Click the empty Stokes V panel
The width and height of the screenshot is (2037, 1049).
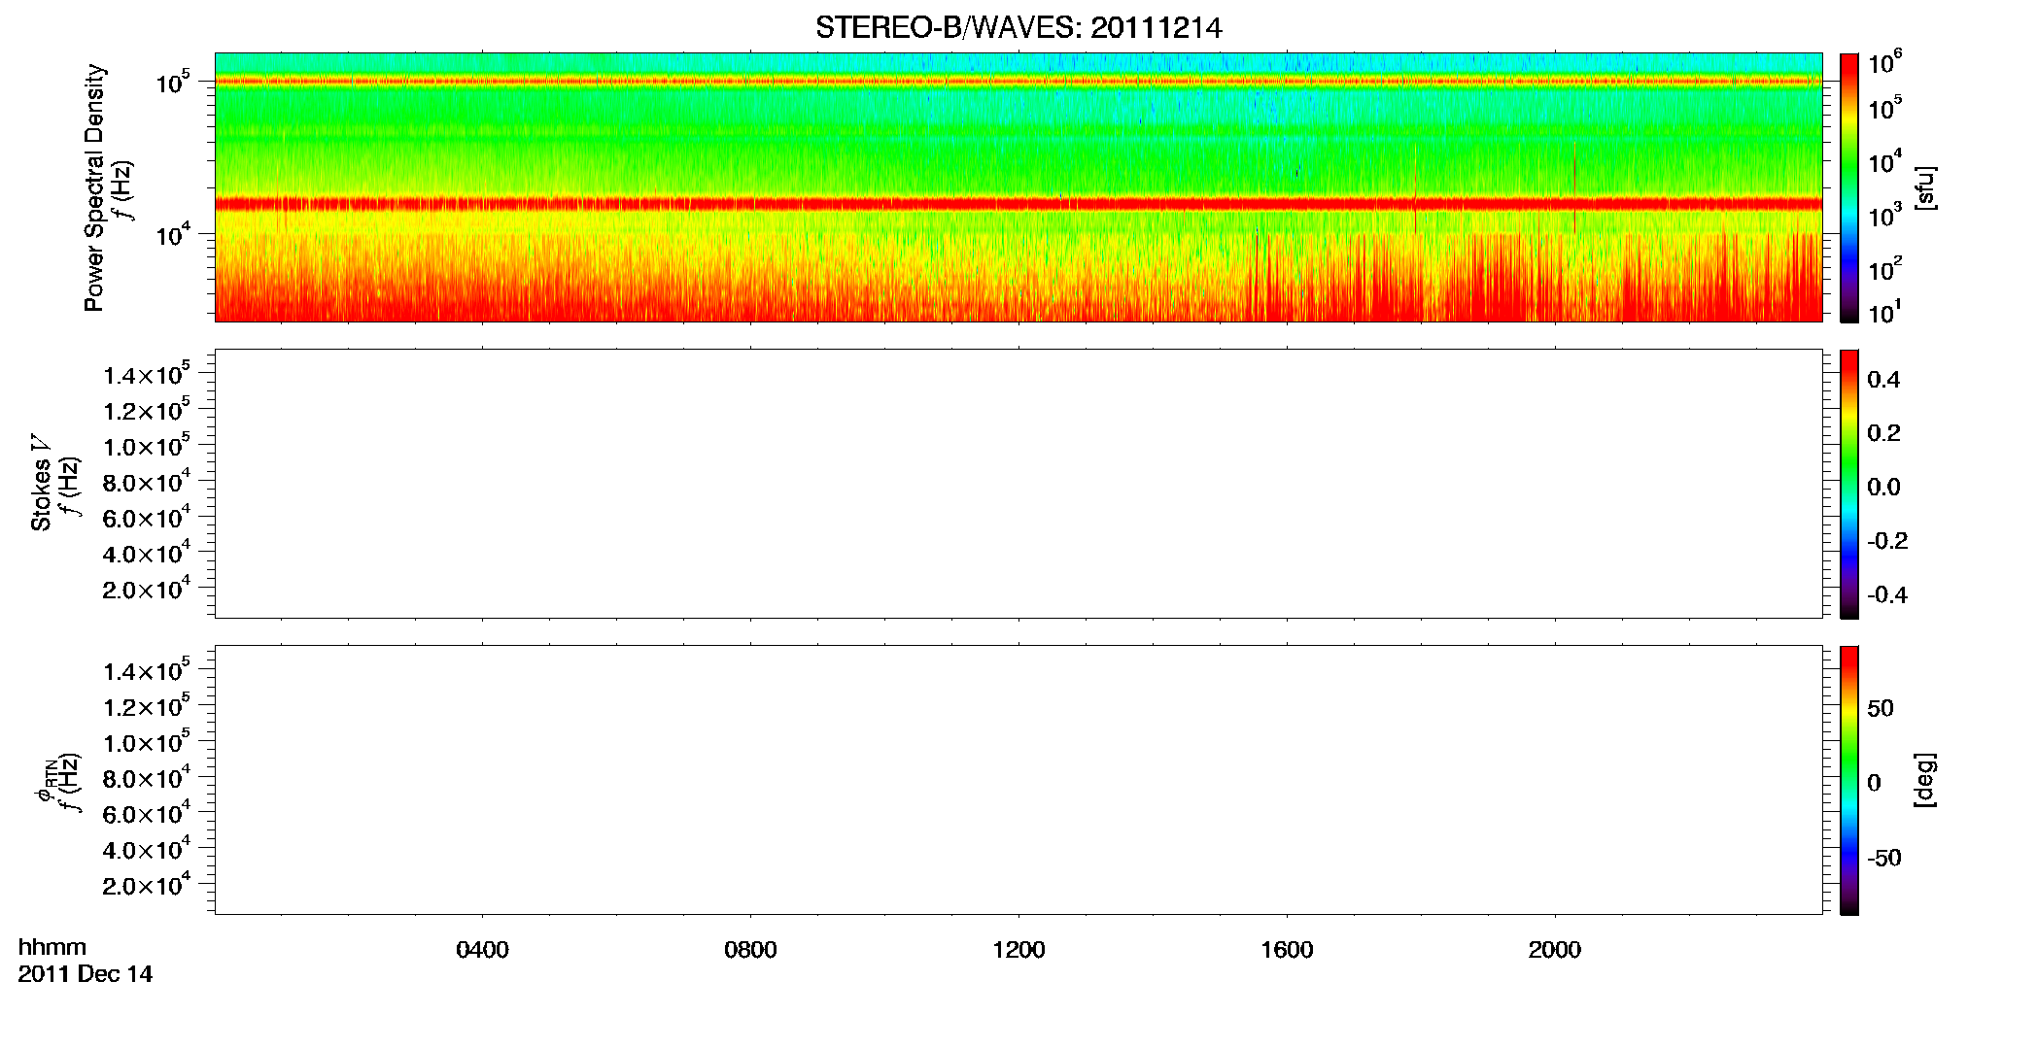(1018, 484)
